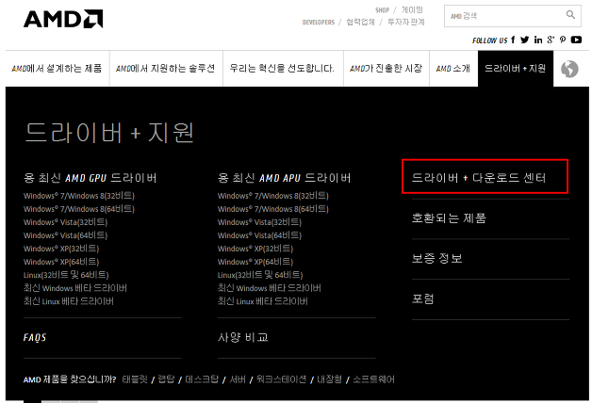Click APU Windows 7/Windows 8(64비트) driver link
The height and width of the screenshot is (403, 592).
point(273,209)
